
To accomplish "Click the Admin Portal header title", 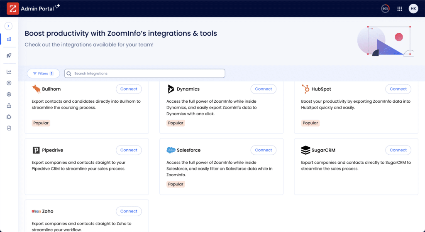I will pyautogui.click(x=37, y=9).
